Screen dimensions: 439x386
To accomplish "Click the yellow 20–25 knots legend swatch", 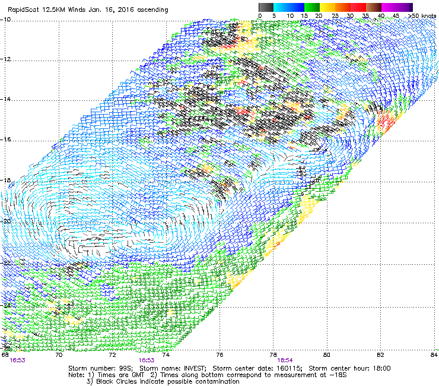I will 327,7.
